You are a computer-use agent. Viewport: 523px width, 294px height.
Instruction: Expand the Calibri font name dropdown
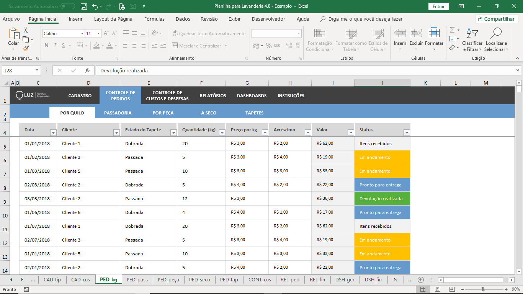pyautogui.click(x=82, y=34)
